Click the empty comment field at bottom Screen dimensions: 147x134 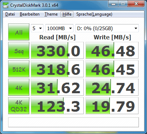pyautogui.click(x=73, y=122)
